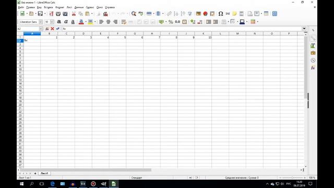
Task: Click the Print icon
Action: pyautogui.click(x=58, y=14)
